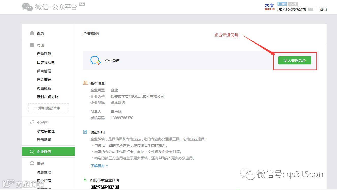Click the 求实 QS315 account avatar

(x=270, y=7)
